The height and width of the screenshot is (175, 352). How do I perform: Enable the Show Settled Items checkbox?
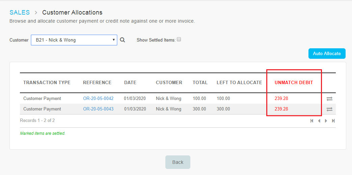(179, 39)
